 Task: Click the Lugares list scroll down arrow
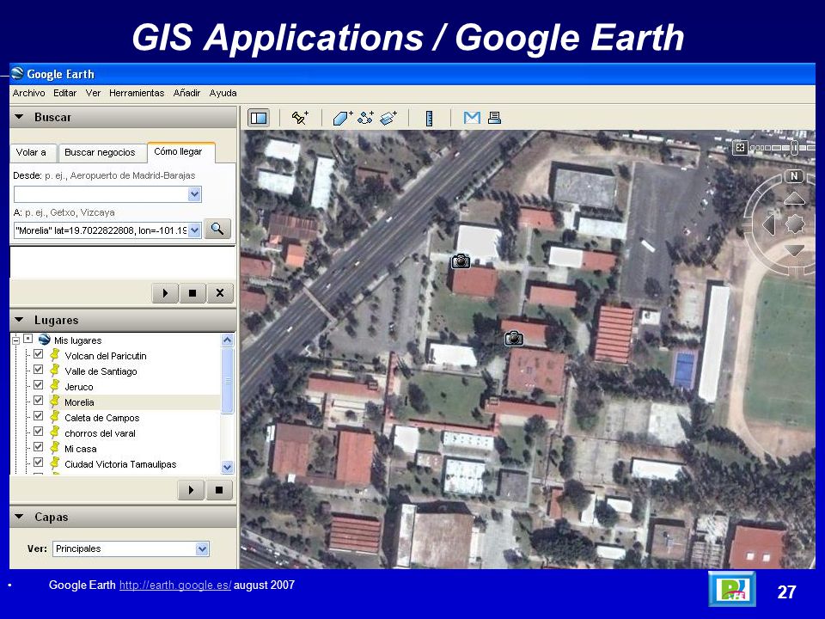pos(227,467)
